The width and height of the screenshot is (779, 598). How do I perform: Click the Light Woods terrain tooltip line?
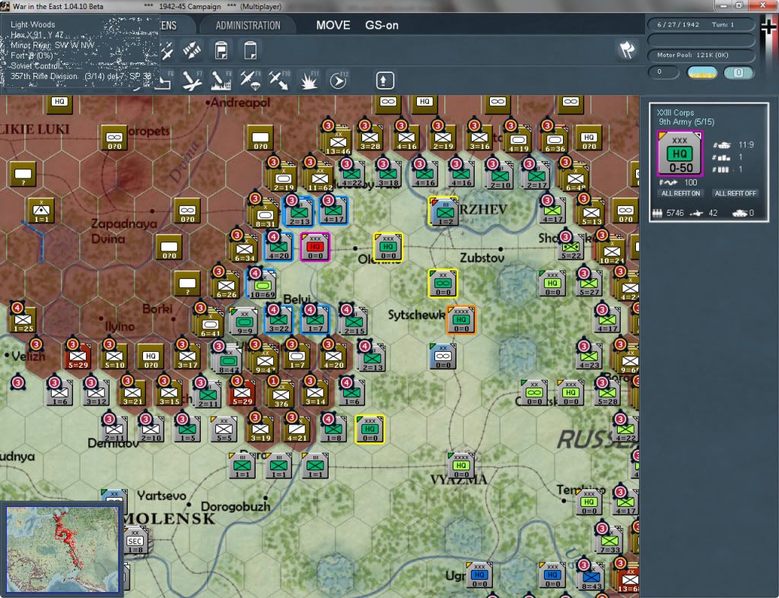click(x=33, y=24)
